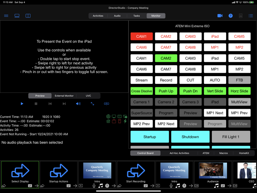Click the arrow at the end of Intro activity

click(x=113, y=186)
